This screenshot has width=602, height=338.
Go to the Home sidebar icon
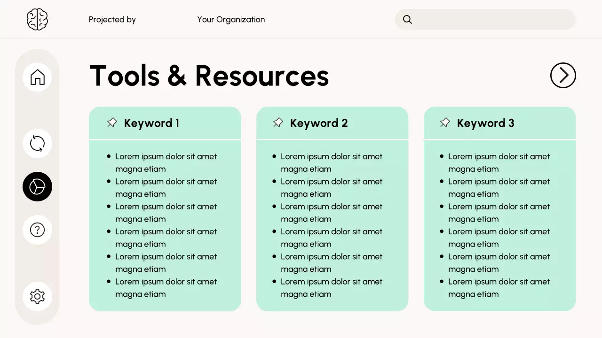pyautogui.click(x=37, y=77)
